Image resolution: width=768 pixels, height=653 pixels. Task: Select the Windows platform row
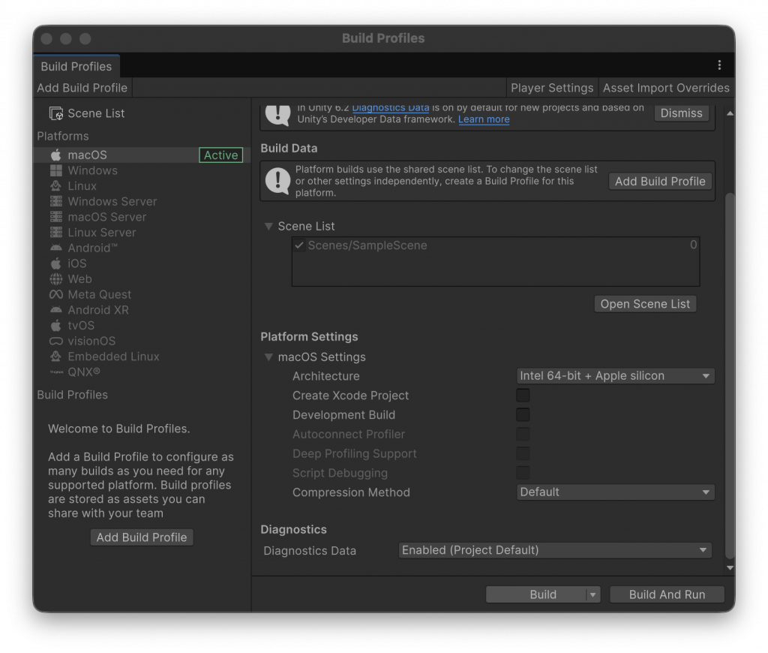coord(142,170)
